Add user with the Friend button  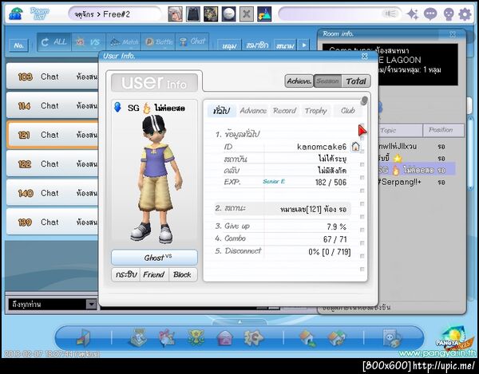tap(154, 274)
